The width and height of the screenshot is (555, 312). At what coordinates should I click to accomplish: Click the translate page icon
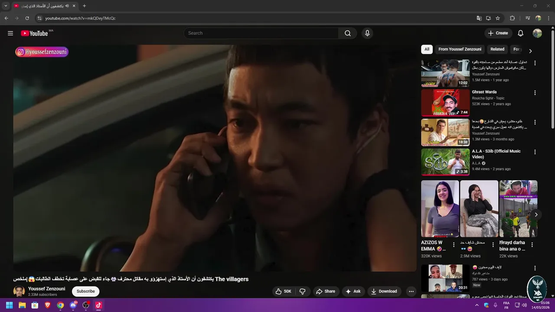tap(479, 18)
